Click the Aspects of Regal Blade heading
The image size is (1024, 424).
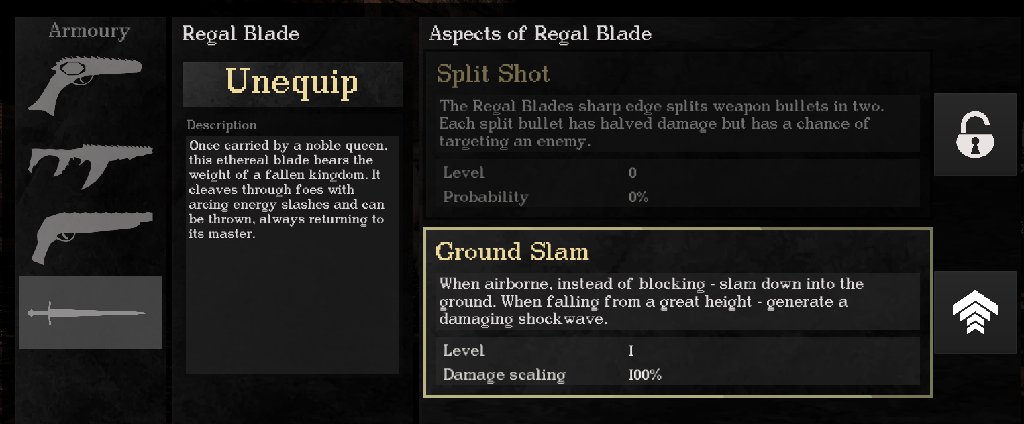tap(540, 34)
